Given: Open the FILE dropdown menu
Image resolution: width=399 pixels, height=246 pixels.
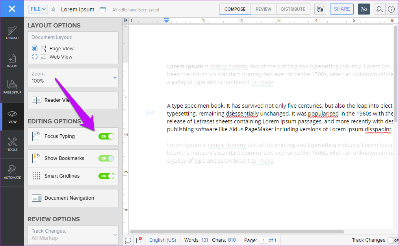Looking at the screenshot, I should tap(38, 9).
